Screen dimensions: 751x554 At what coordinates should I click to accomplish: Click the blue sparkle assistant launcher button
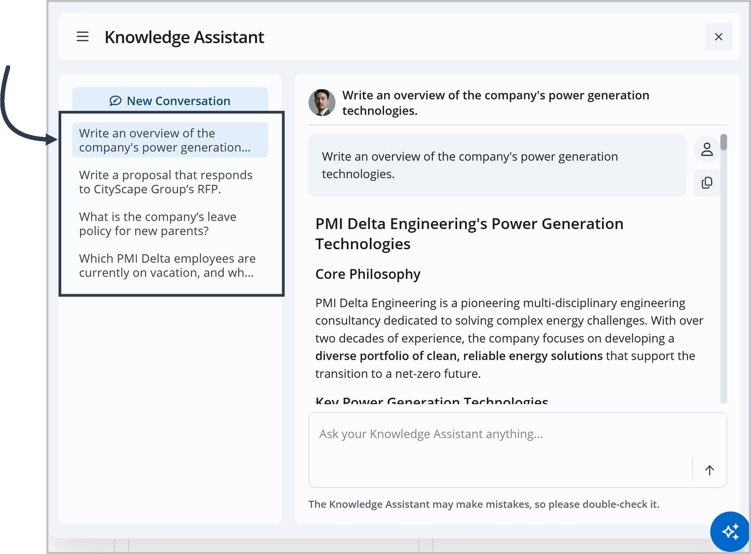pyautogui.click(x=730, y=531)
